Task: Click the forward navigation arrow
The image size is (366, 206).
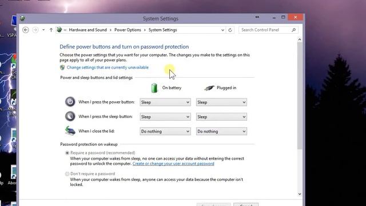Action: (35, 30)
